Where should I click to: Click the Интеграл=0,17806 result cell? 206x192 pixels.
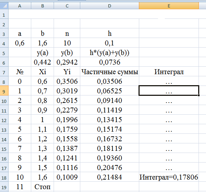tap(169, 177)
